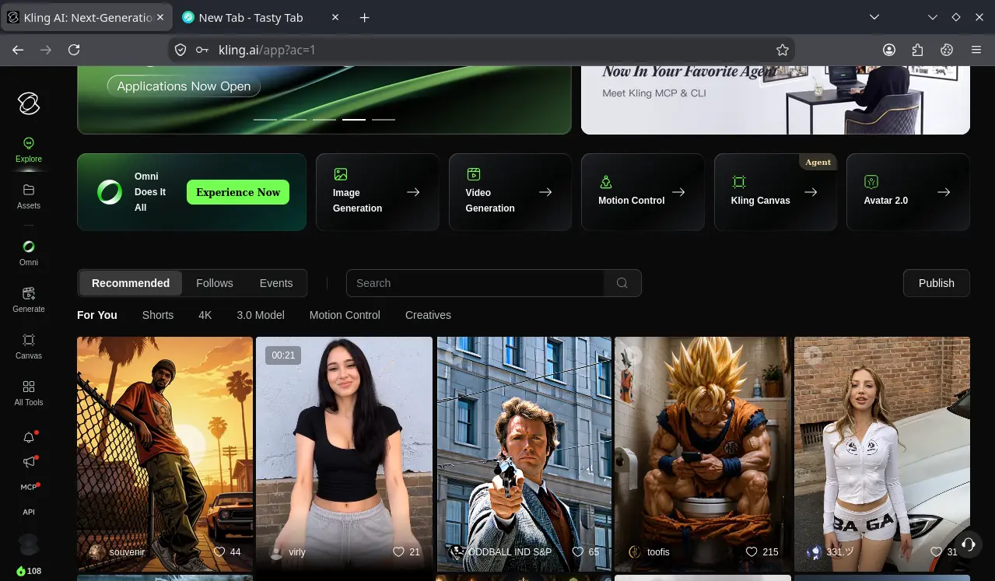
Task: Go back in browser history
Action: [18, 50]
